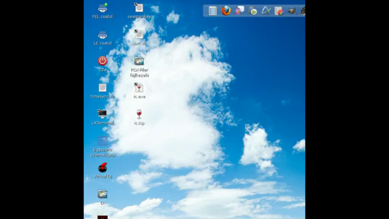This screenshot has height=219, width=389.
Task: Click the red c2a power icon
Action: tap(103, 61)
